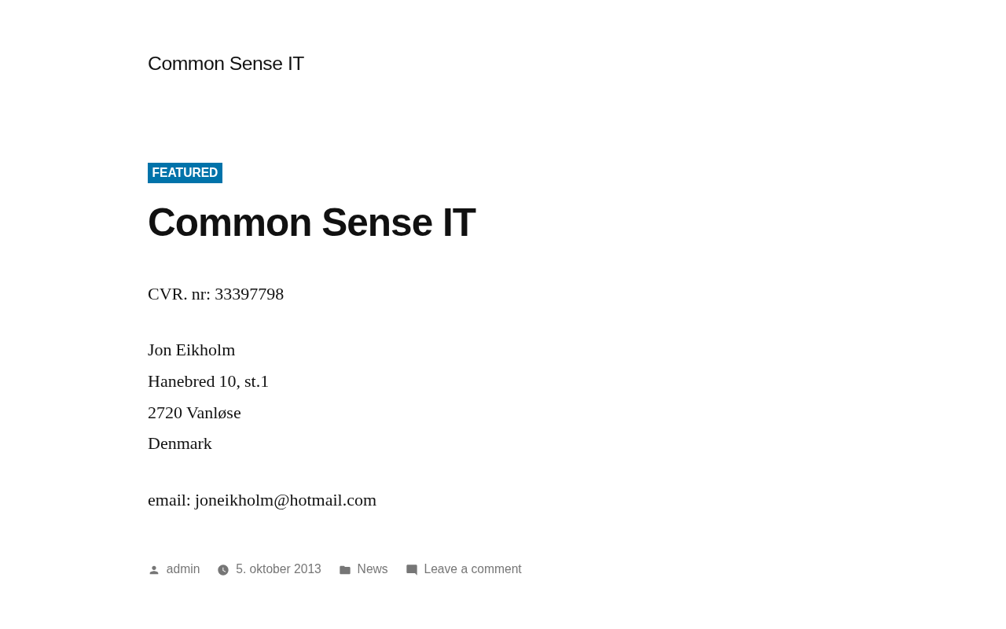This screenshot has width=1006, height=629.
Task: Click the postal code 2720
Action: click(x=165, y=413)
